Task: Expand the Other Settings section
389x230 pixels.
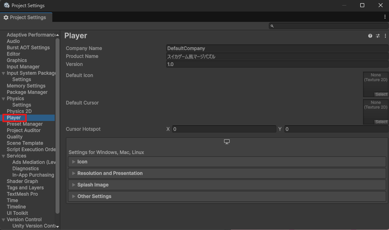Action: pos(227,196)
